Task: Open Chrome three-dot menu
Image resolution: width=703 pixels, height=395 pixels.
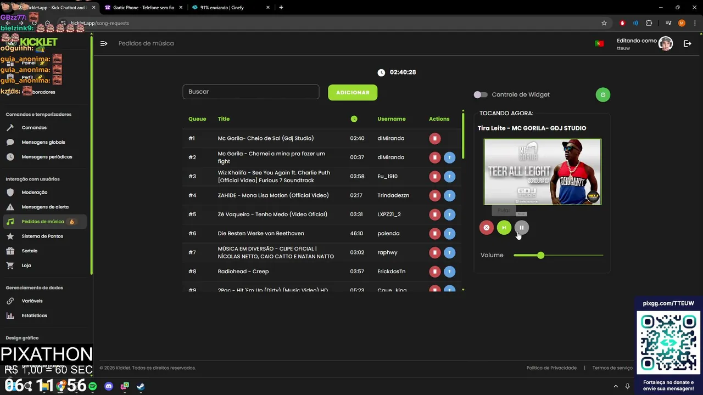Action: (x=694, y=23)
